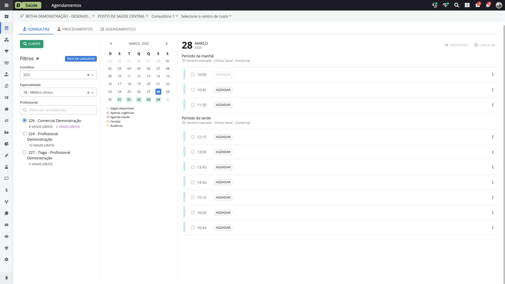This screenshot has width=505, height=284.
Task: Open the Convênio dropdown showing SUS
Action: (58, 75)
